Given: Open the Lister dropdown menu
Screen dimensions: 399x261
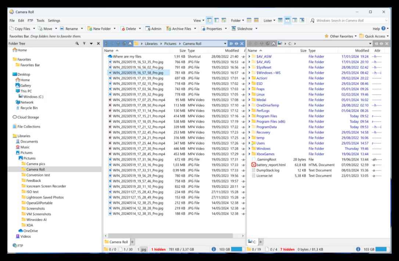Looking at the screenshot, I should pyautogui.click(x=269, y=21).
